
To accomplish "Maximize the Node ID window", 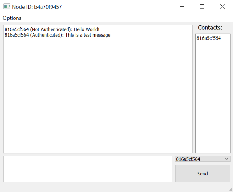I will [x=202, y=6].
